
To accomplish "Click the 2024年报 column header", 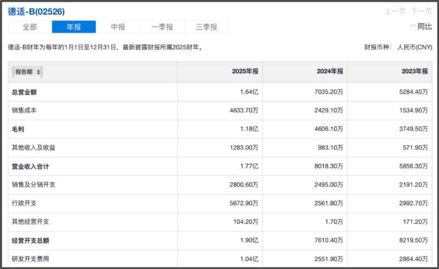I will [330, 72].
